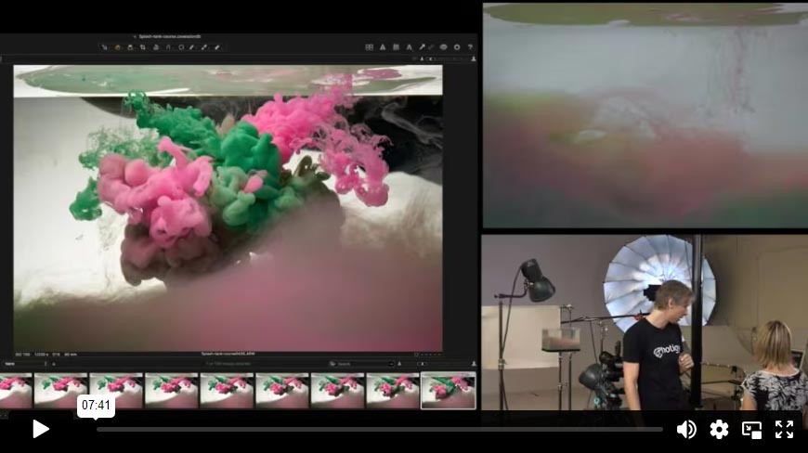The height and width of the screenshot is (453, 808).
Task: Mute the video volume
Action: pos(686,429)
